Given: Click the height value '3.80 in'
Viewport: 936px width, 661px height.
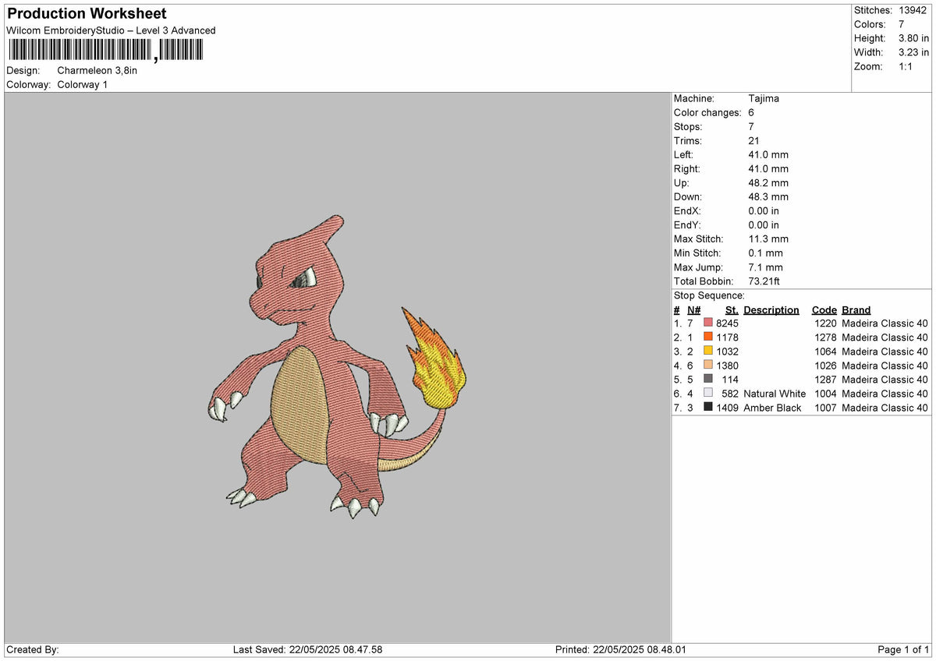Looking at the screenshot, I should [x=913, y=38].
